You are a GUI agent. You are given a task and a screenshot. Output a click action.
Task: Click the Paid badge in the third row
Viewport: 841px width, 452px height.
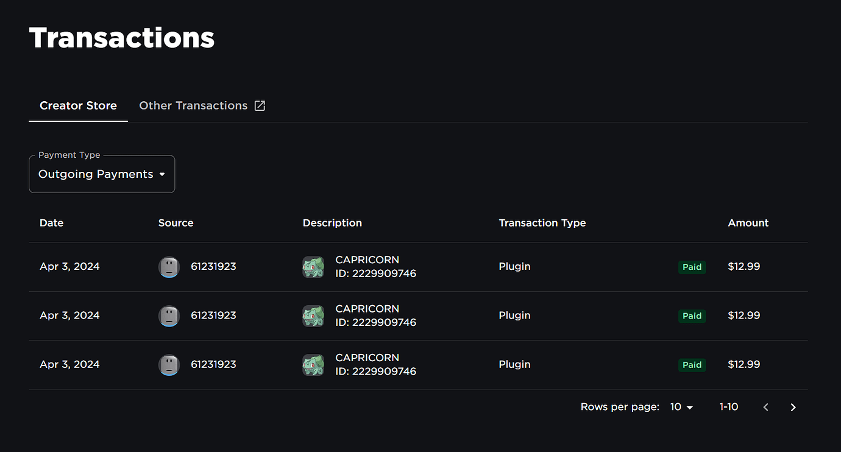(692, 364)
